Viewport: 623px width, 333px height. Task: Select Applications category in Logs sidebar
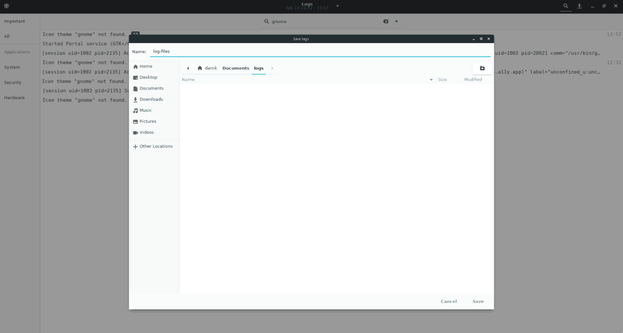17,52
